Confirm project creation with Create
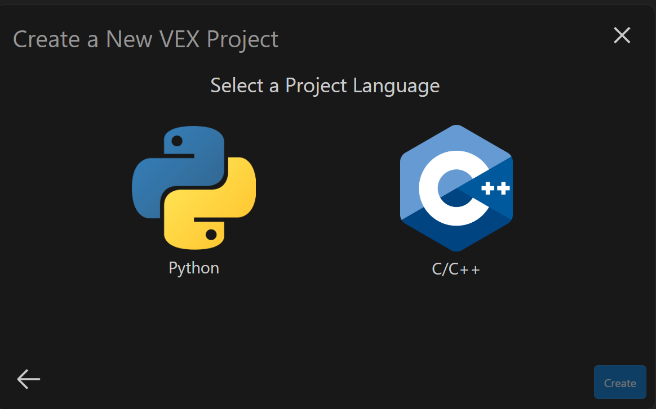Image resolution: width=656 pixels, height=409 pixels. 619,382
